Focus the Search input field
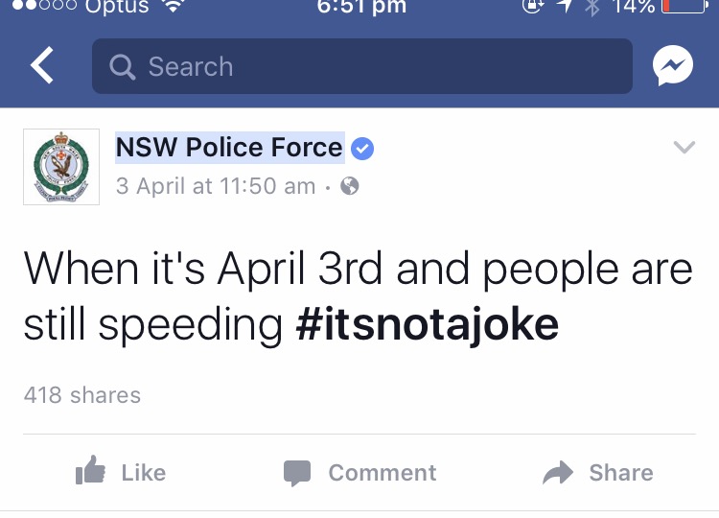Image resolution: width=719 pixels, height=518 pixels. 362,66
